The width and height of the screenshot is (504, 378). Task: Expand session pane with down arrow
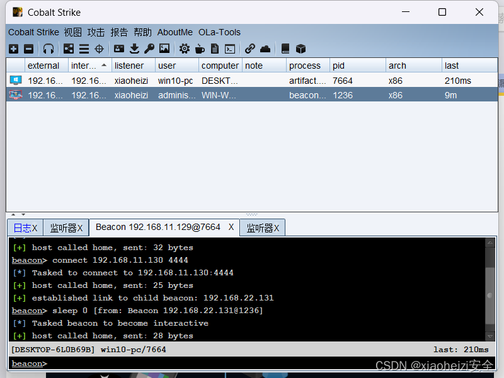(x=23, y=214)
